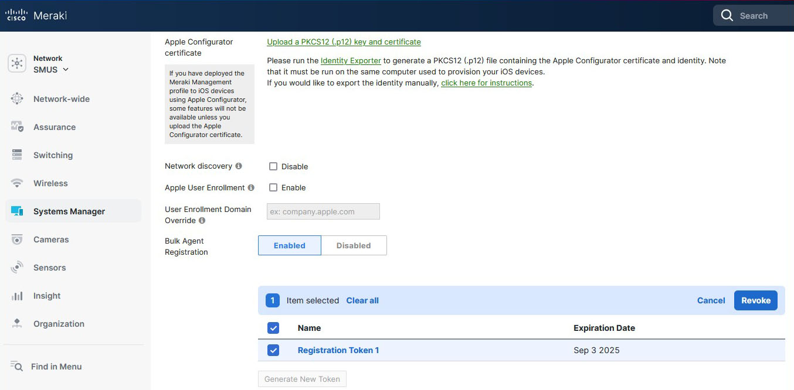Click the Clear all link

pos(362,300)
